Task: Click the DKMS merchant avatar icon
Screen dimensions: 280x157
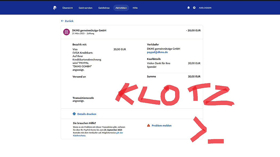Action: click(67, 32)
